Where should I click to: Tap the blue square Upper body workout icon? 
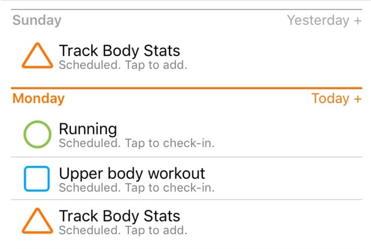(x=37, y=179)
